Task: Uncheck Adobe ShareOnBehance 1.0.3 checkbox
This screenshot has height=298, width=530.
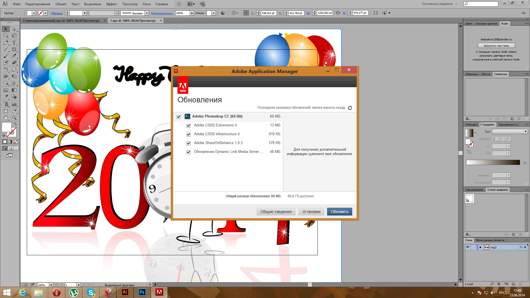Action: pyautogui.click(x=189, y=143)
